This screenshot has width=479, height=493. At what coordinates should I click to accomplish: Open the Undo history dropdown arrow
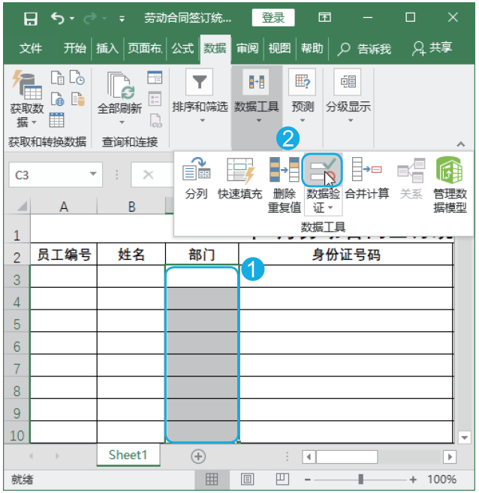click(72, 19)
